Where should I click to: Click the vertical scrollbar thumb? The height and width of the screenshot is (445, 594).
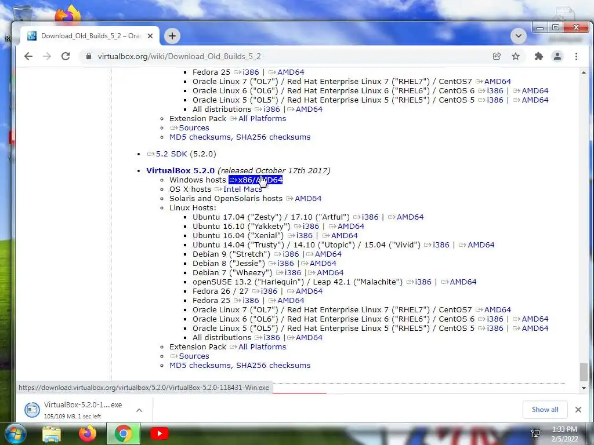click(584, 372)
